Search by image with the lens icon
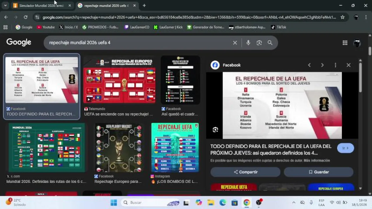The width and height of the screenshot is (372, 209). coord(259,43)
